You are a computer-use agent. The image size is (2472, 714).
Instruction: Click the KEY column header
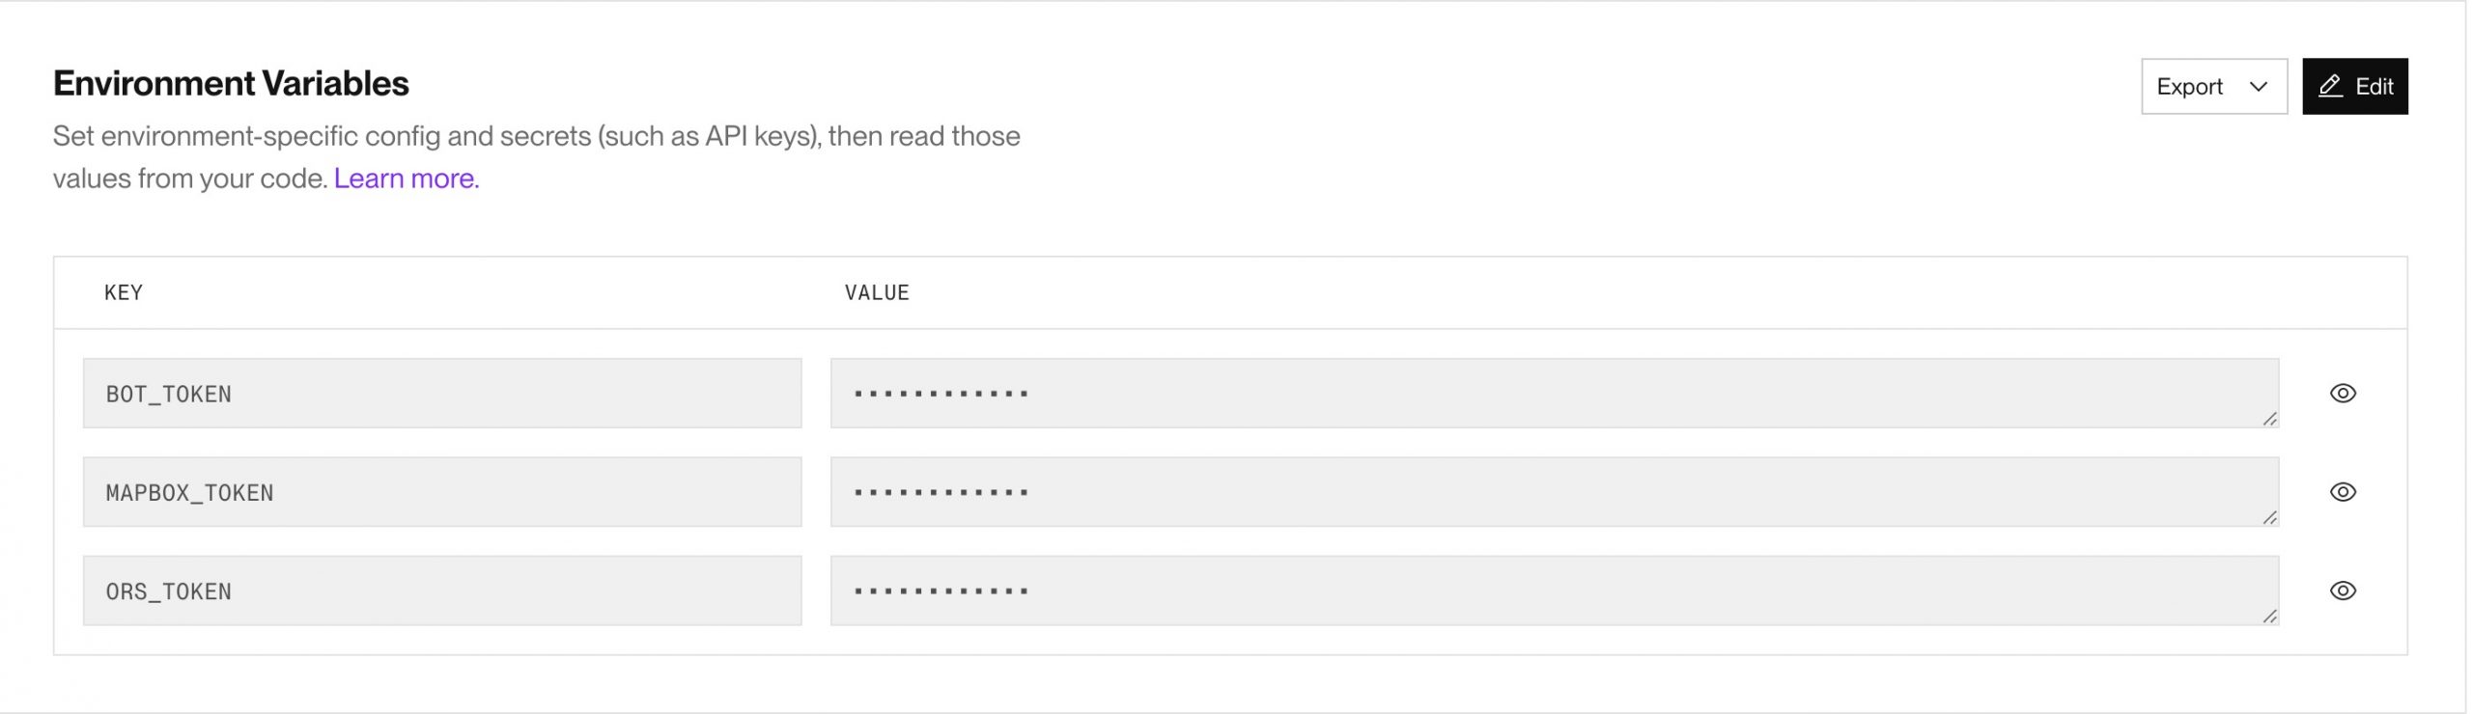tap(124, 293)
